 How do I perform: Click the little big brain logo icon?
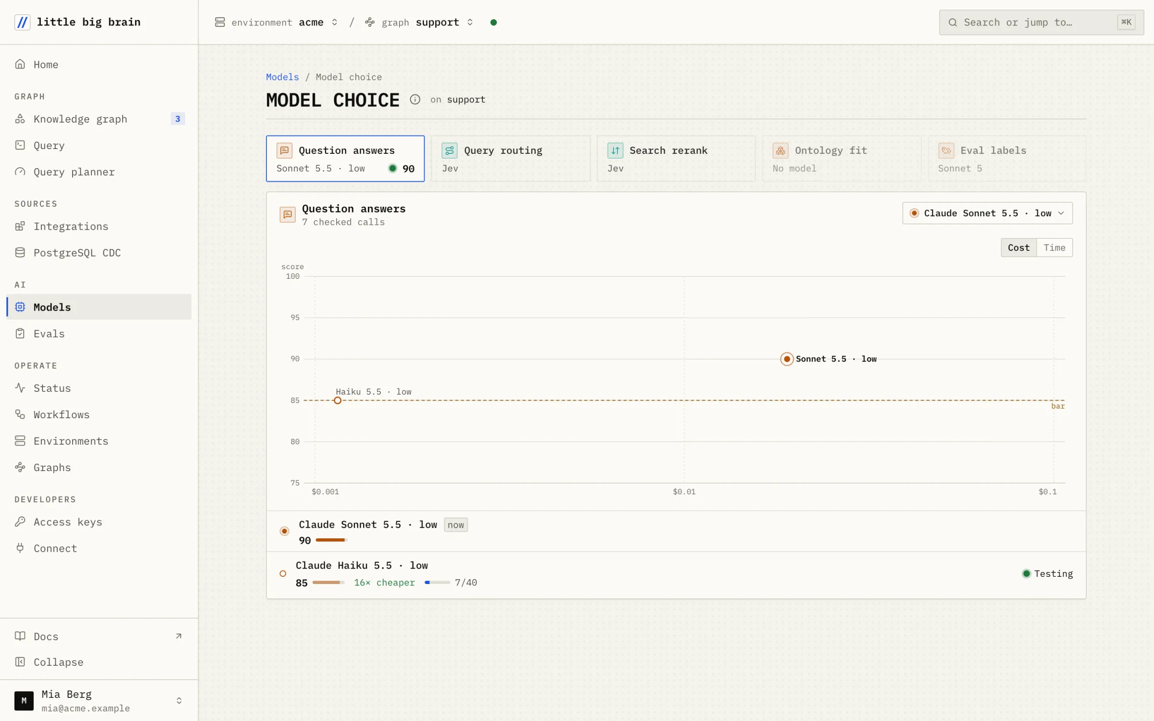(22, 22)
